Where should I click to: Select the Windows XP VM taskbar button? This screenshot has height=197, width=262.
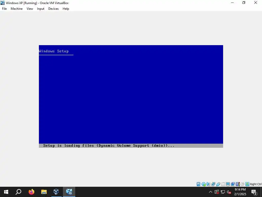[x=69, y=192]
